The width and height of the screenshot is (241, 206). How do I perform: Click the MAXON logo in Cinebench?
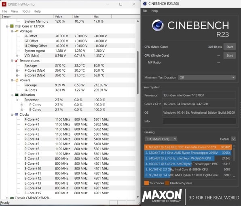click(x=162, y=195)
